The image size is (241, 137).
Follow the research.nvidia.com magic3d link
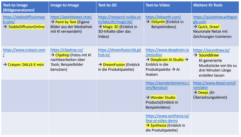point(119,20)
